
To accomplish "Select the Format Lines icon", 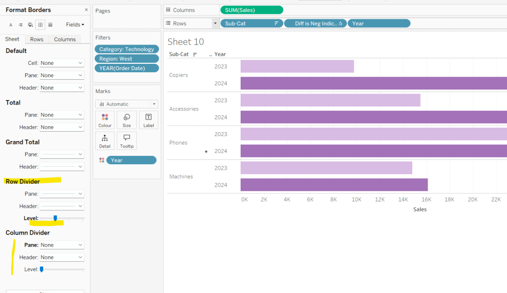I will (x=50, y=25).
